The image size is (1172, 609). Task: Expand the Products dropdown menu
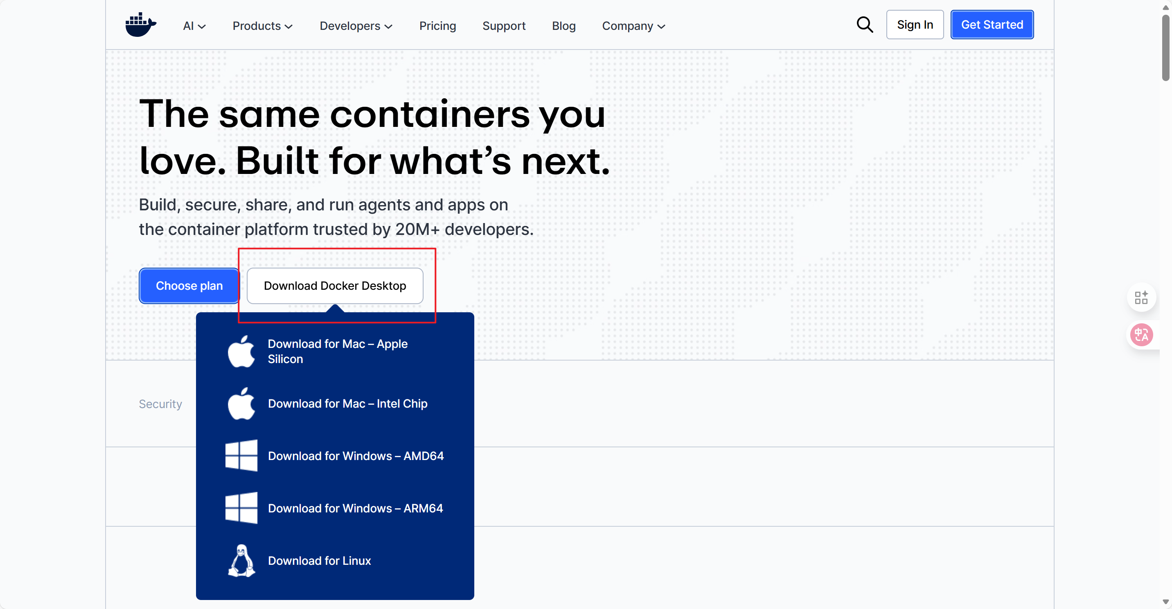point(262,26)
